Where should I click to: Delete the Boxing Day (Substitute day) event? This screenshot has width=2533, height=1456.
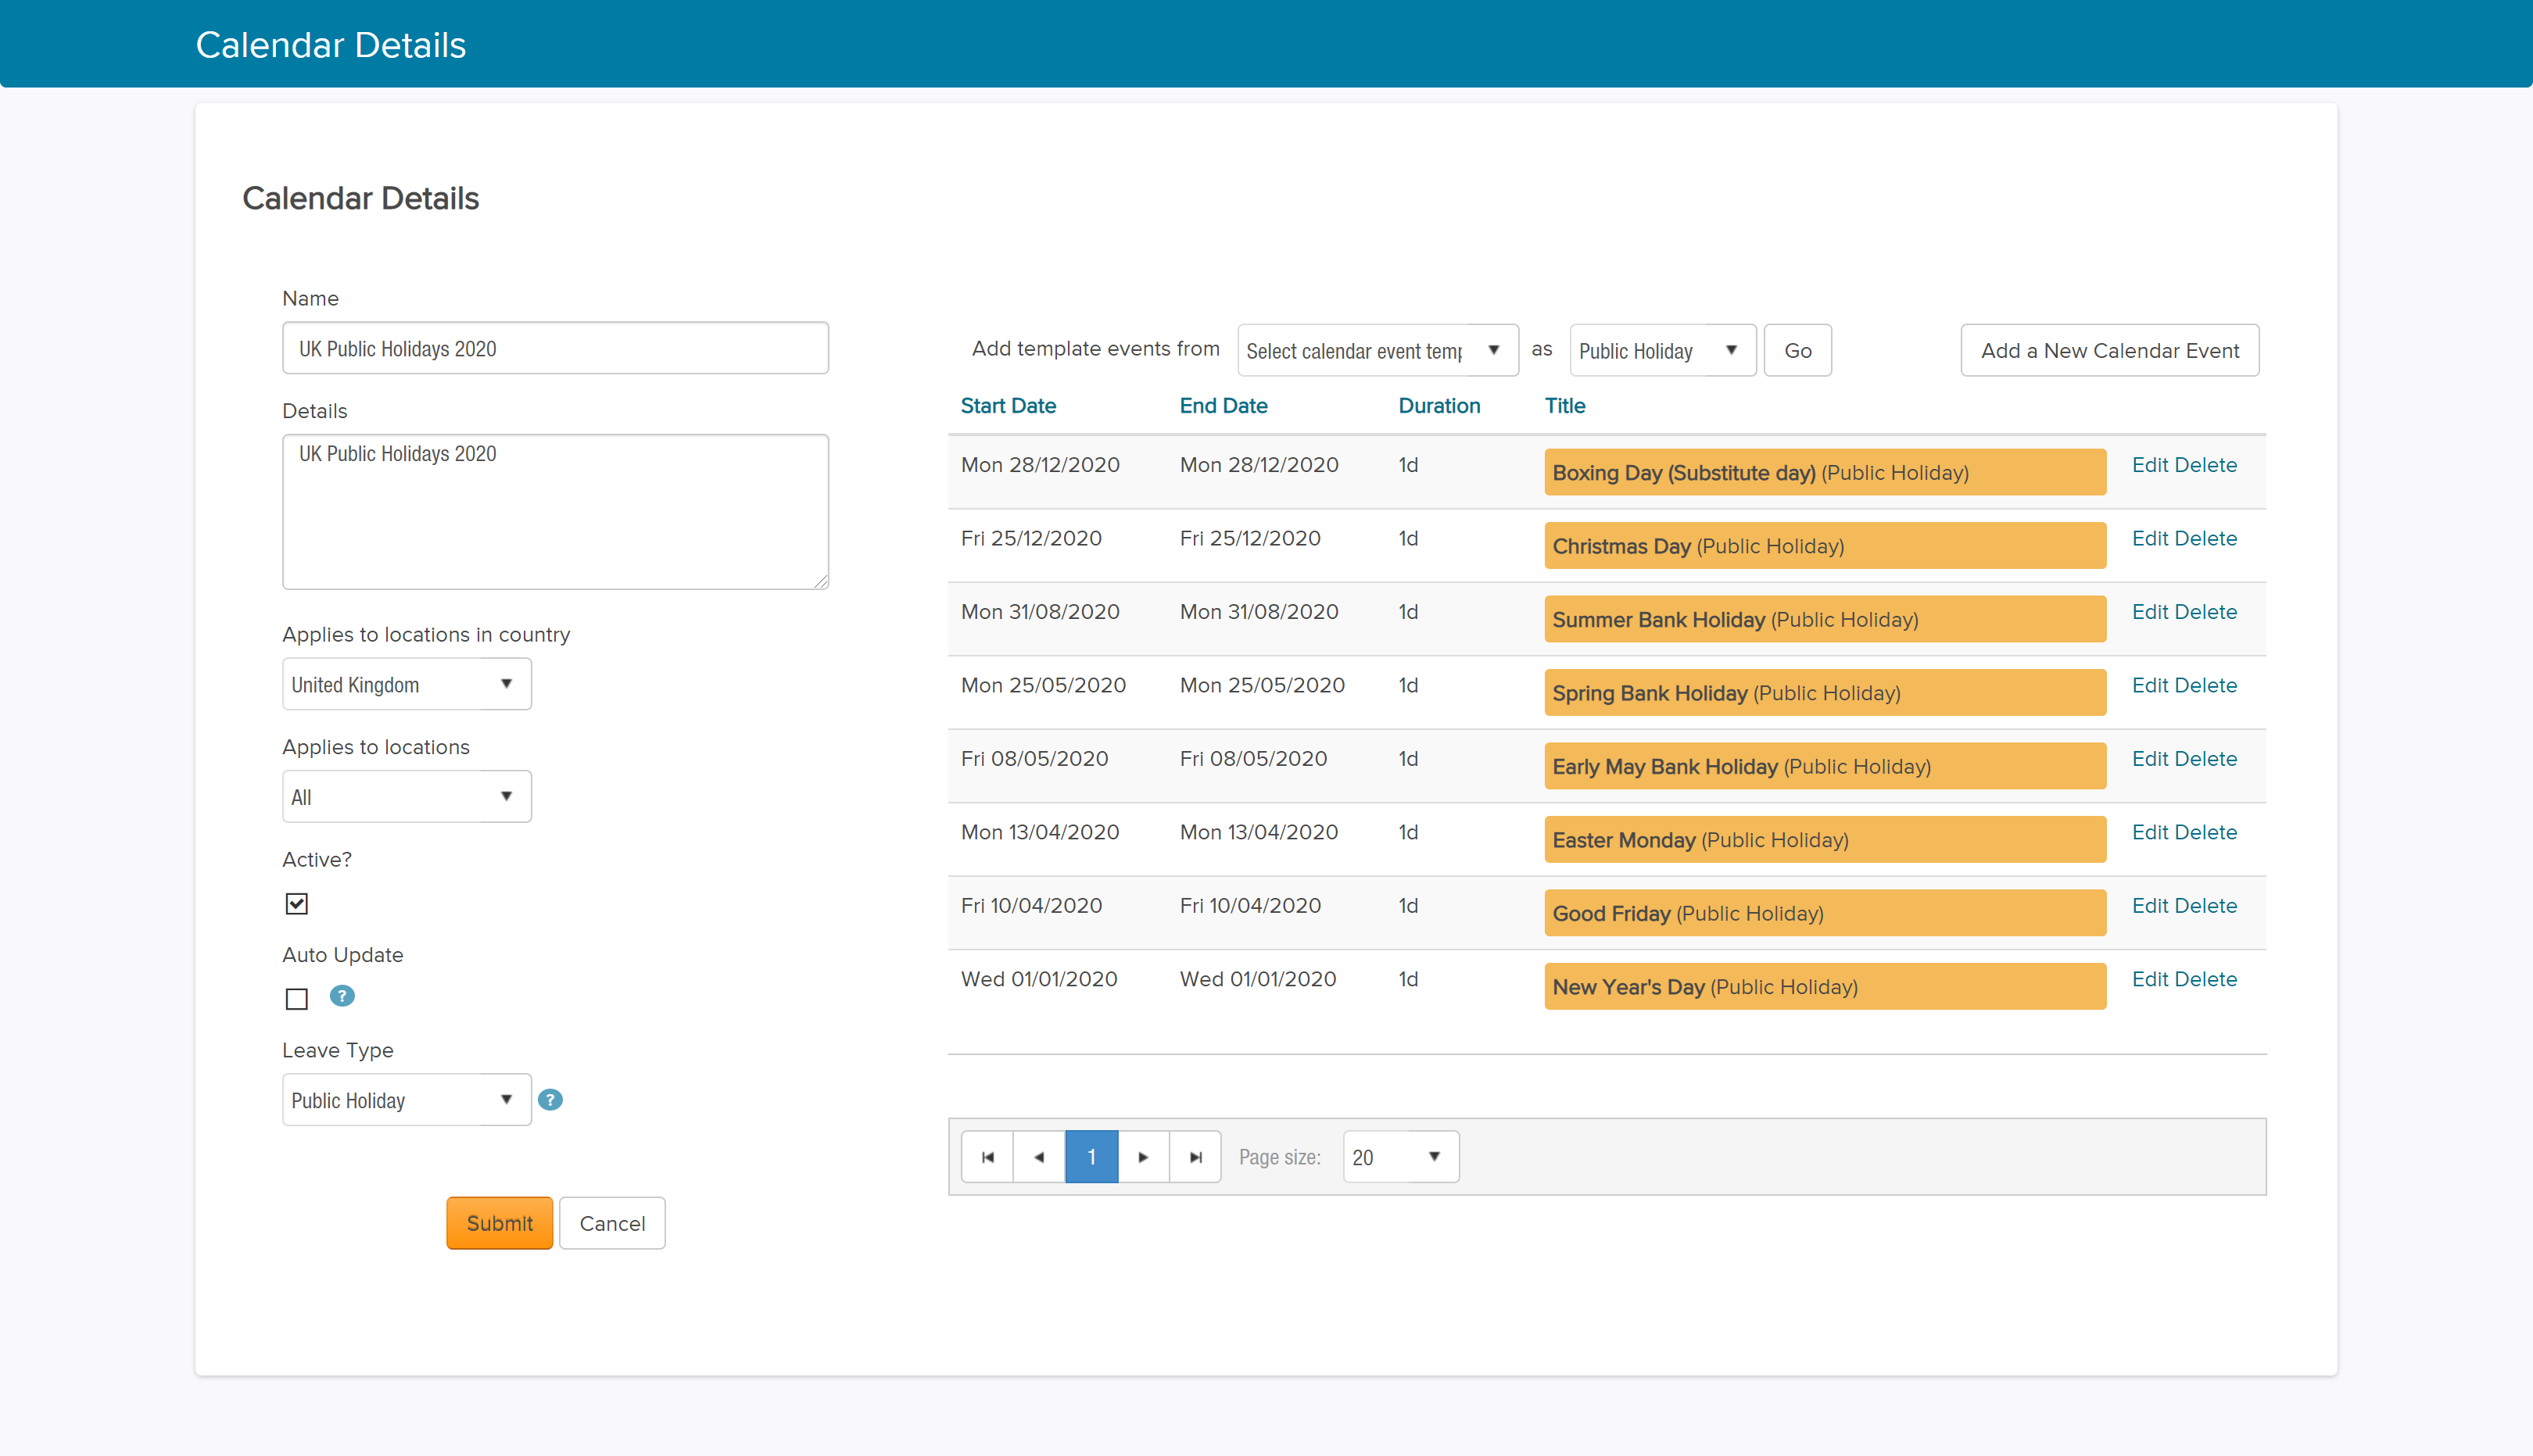pyautogui.click(x=2205, y=465)
